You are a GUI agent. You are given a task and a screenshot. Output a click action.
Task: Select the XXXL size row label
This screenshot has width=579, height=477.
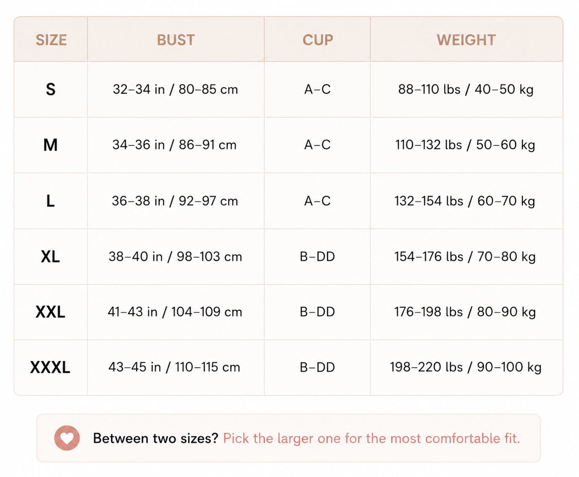(x=51, y=367)
